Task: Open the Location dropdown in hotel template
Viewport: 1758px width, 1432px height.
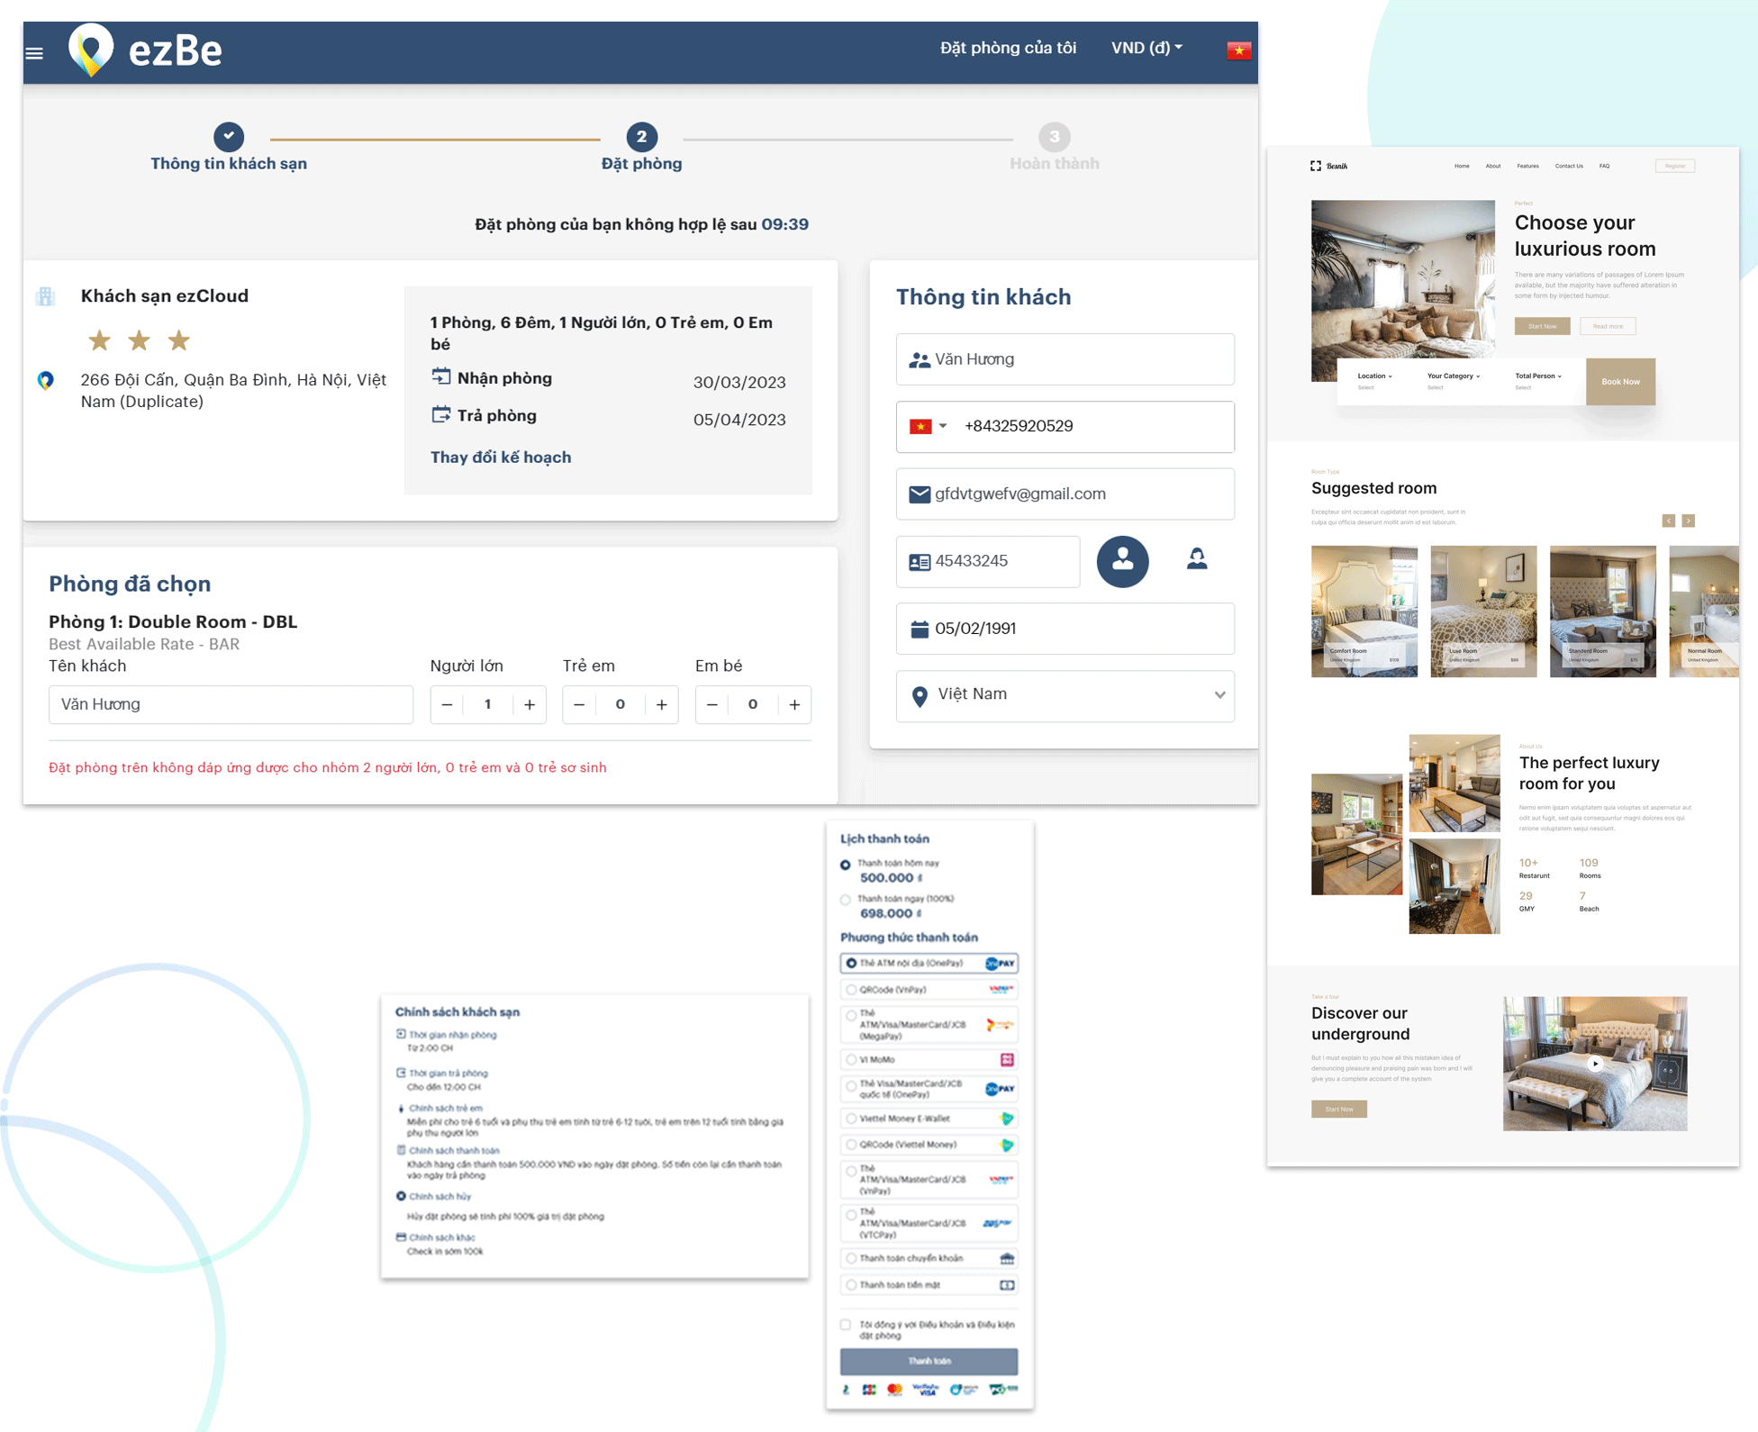Action: pyautogui.click(x=1374, y=376)
